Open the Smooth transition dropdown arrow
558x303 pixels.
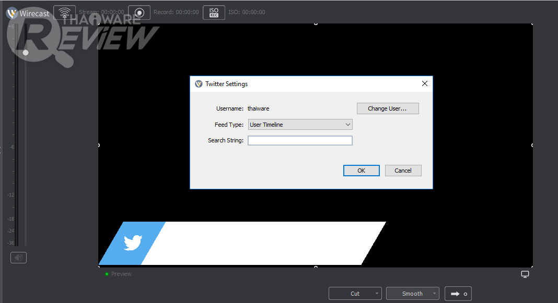point(435,294)
